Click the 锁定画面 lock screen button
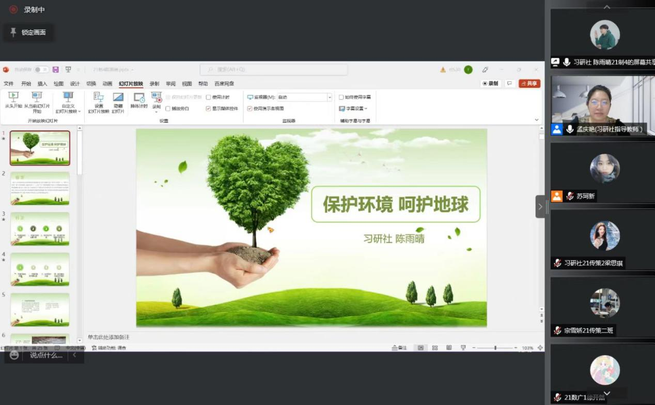 [28, 33]
